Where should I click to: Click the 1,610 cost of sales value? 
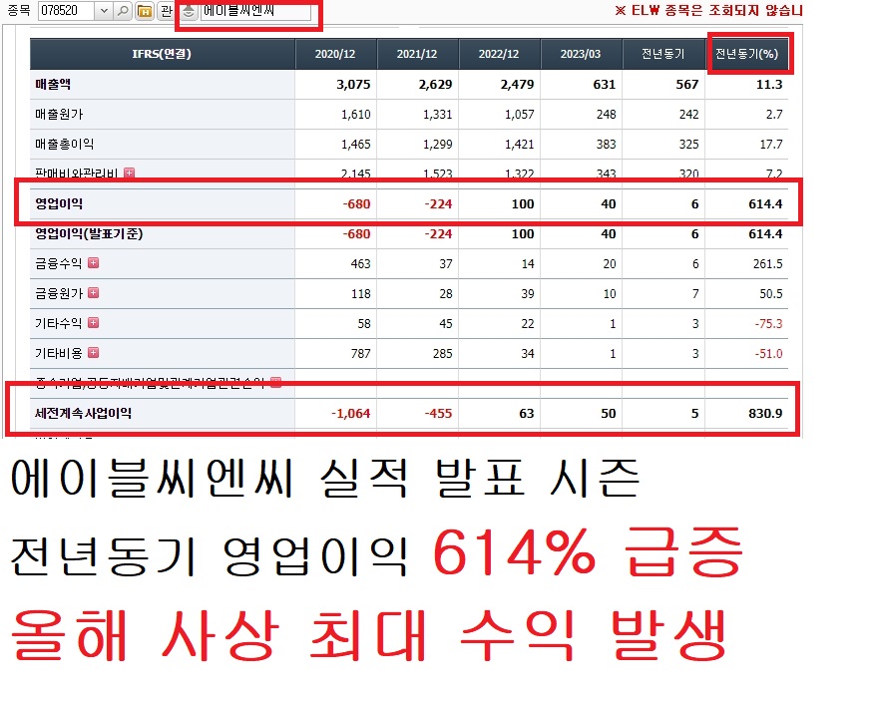tap(355, 115)
